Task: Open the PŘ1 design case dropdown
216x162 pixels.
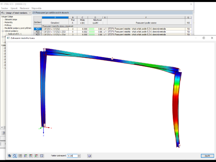Action: click(x=30, y=13)
